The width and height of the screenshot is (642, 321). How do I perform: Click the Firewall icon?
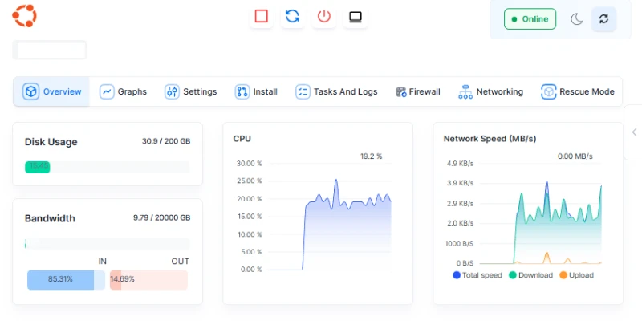[x=401, y=91]
